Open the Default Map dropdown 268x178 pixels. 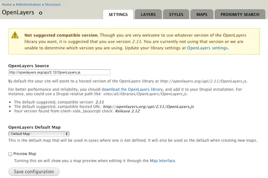[x=39, y=134]
